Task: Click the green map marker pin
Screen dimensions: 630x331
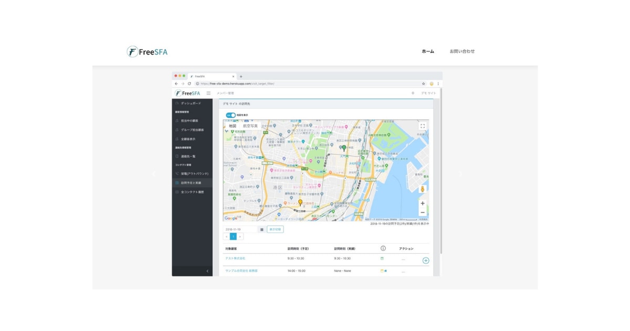Action: [344, 148]
